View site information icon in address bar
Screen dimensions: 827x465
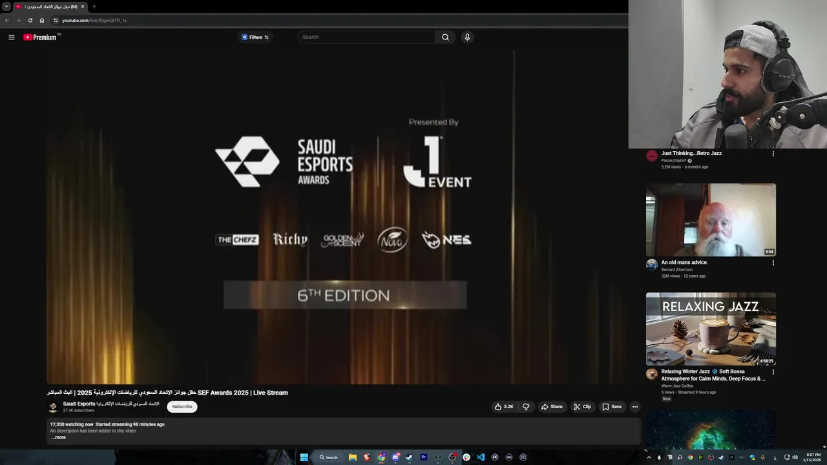[56, 20]
